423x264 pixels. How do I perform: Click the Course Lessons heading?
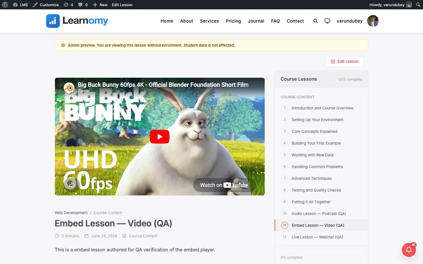[299, 79]
